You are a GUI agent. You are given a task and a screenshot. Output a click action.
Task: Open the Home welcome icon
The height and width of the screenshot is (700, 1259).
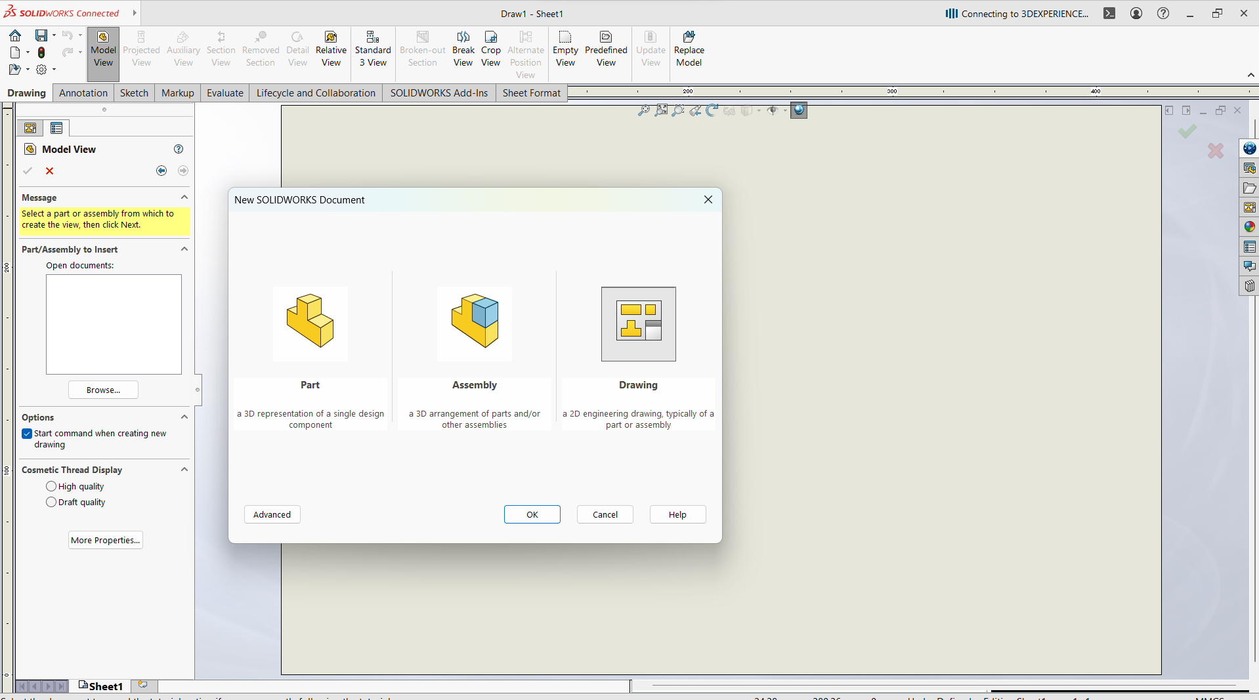click(15, 35)
